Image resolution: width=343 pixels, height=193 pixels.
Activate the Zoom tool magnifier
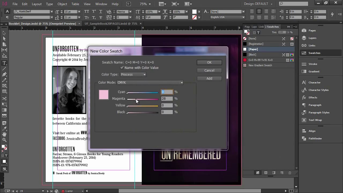coord(4,140)
